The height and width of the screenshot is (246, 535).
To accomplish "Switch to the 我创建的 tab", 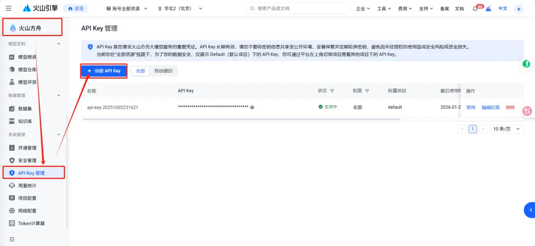I will [x=163, y=71].
